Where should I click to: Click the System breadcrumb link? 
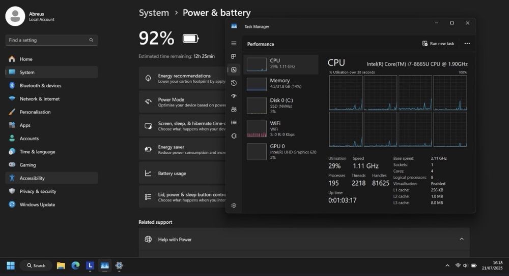(154, 13)
